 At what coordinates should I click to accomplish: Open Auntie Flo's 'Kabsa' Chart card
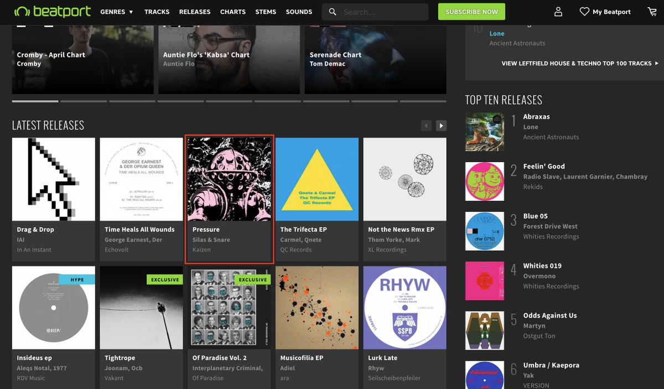tap(229, 59)
